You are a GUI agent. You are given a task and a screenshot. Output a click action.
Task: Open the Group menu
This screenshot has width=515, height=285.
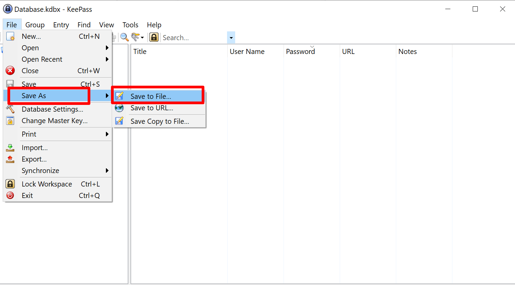pos(35,25)
